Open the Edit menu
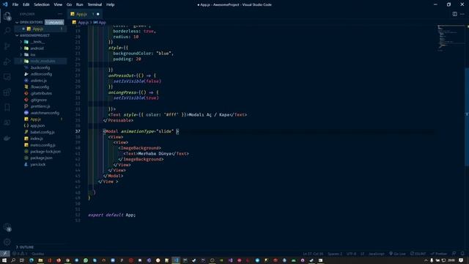The image size is (469, 264). point(26,4)
